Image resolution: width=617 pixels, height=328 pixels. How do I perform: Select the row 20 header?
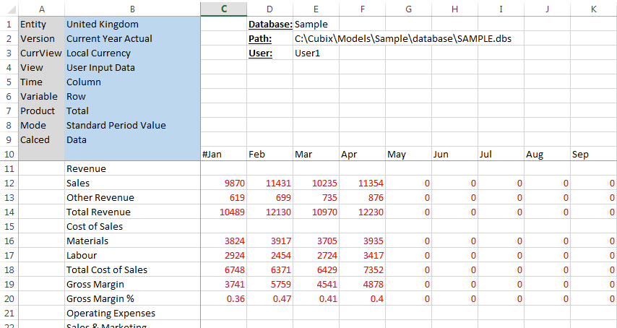click(7, 299)
